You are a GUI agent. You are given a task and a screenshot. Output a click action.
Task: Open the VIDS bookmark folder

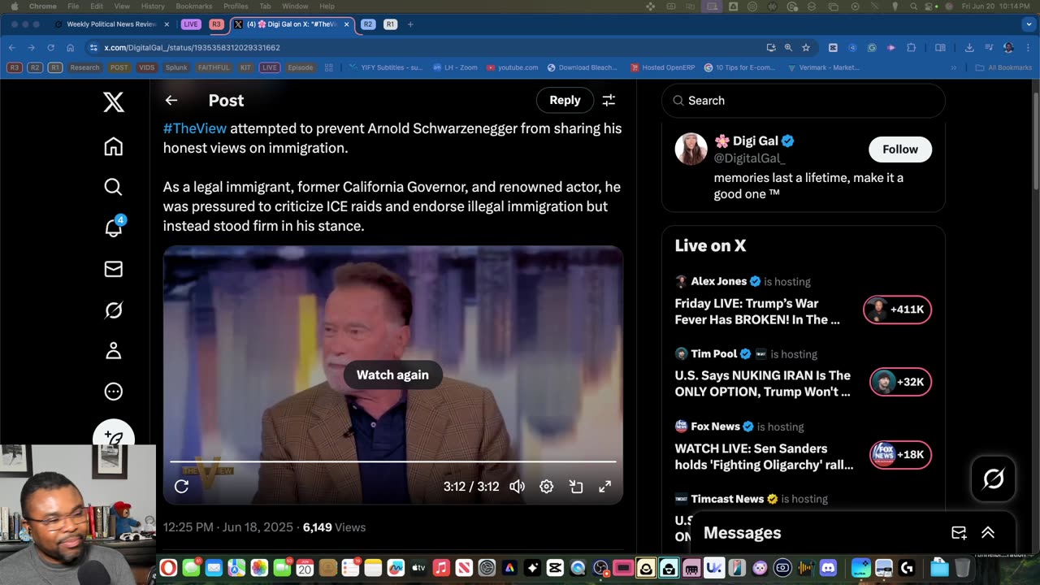(x=146, y=67)
